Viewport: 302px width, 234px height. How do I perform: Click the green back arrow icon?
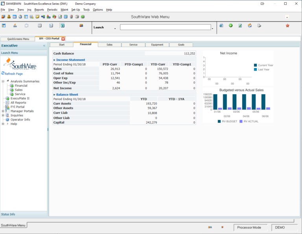(x=231, y=26)
